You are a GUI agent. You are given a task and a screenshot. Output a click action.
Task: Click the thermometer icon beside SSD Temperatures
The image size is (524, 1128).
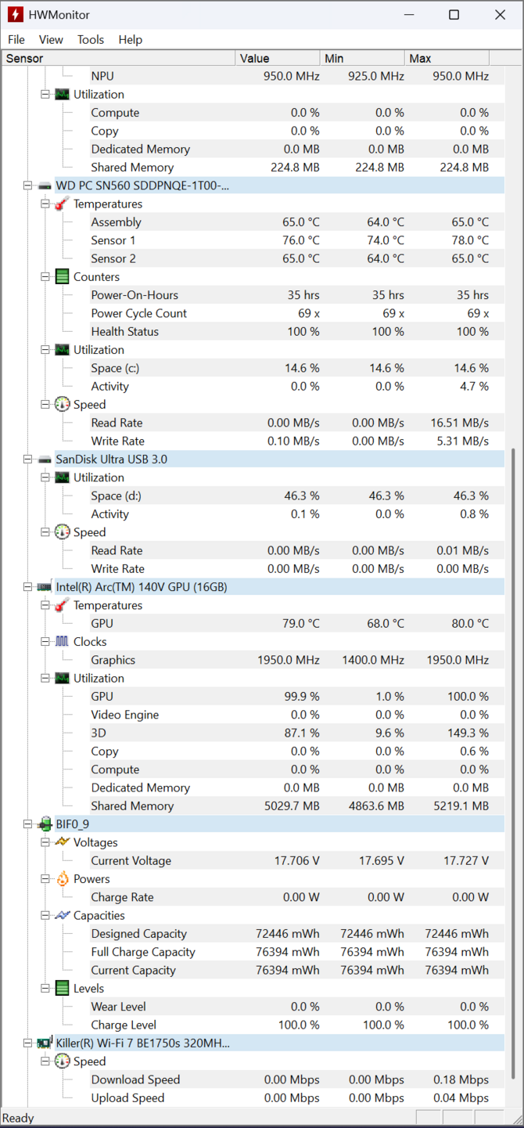coord(62,204)
